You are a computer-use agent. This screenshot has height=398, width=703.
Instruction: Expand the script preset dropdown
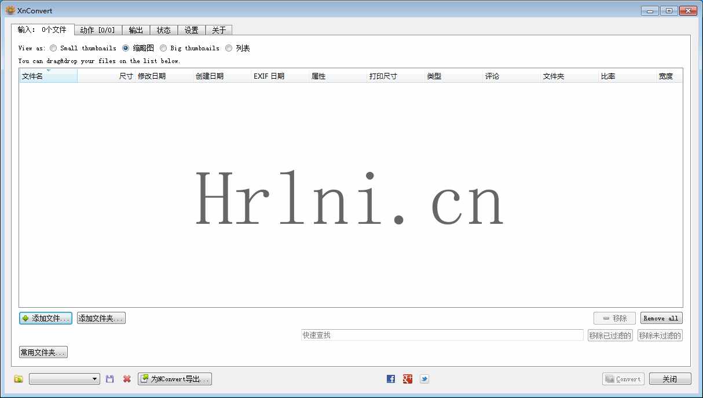[64, 379]
